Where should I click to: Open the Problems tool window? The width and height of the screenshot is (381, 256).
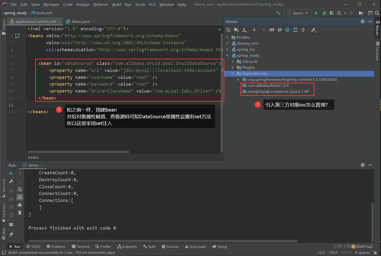pos(56,247)
